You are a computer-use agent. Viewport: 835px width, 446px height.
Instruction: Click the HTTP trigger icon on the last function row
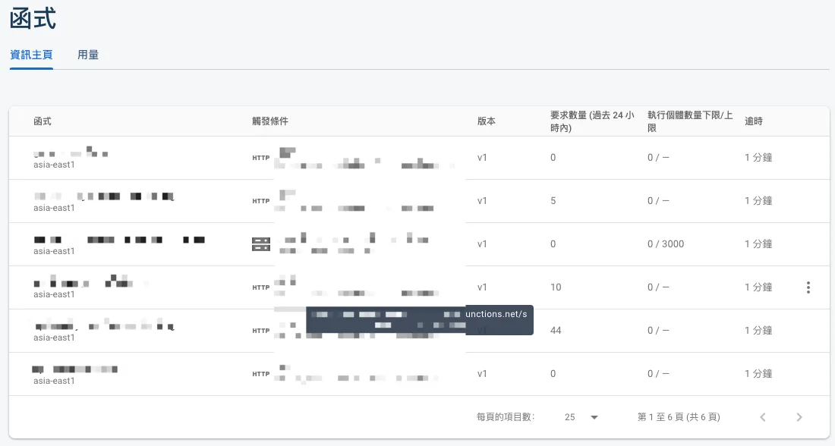click(260, 374)
